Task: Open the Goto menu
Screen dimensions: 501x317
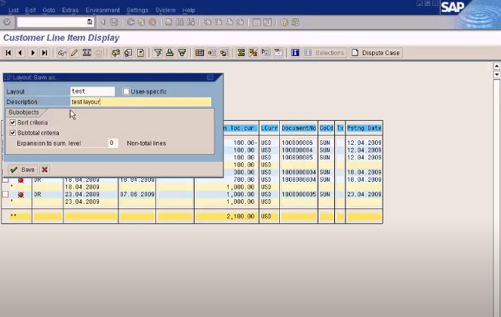Action: coord(48,11)
